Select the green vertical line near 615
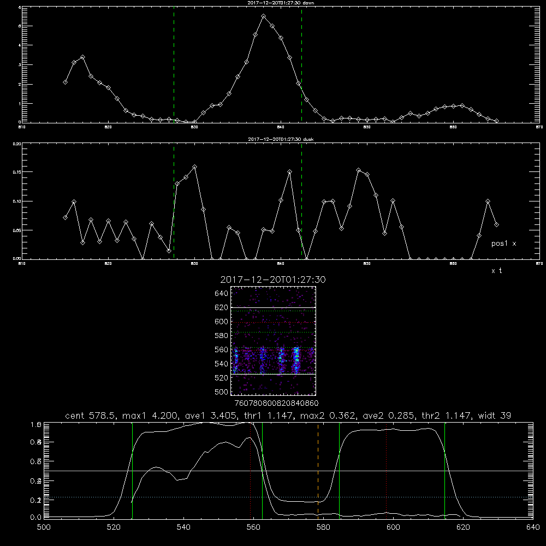Viewport: 546px width, 546px height. pos(444,470)
